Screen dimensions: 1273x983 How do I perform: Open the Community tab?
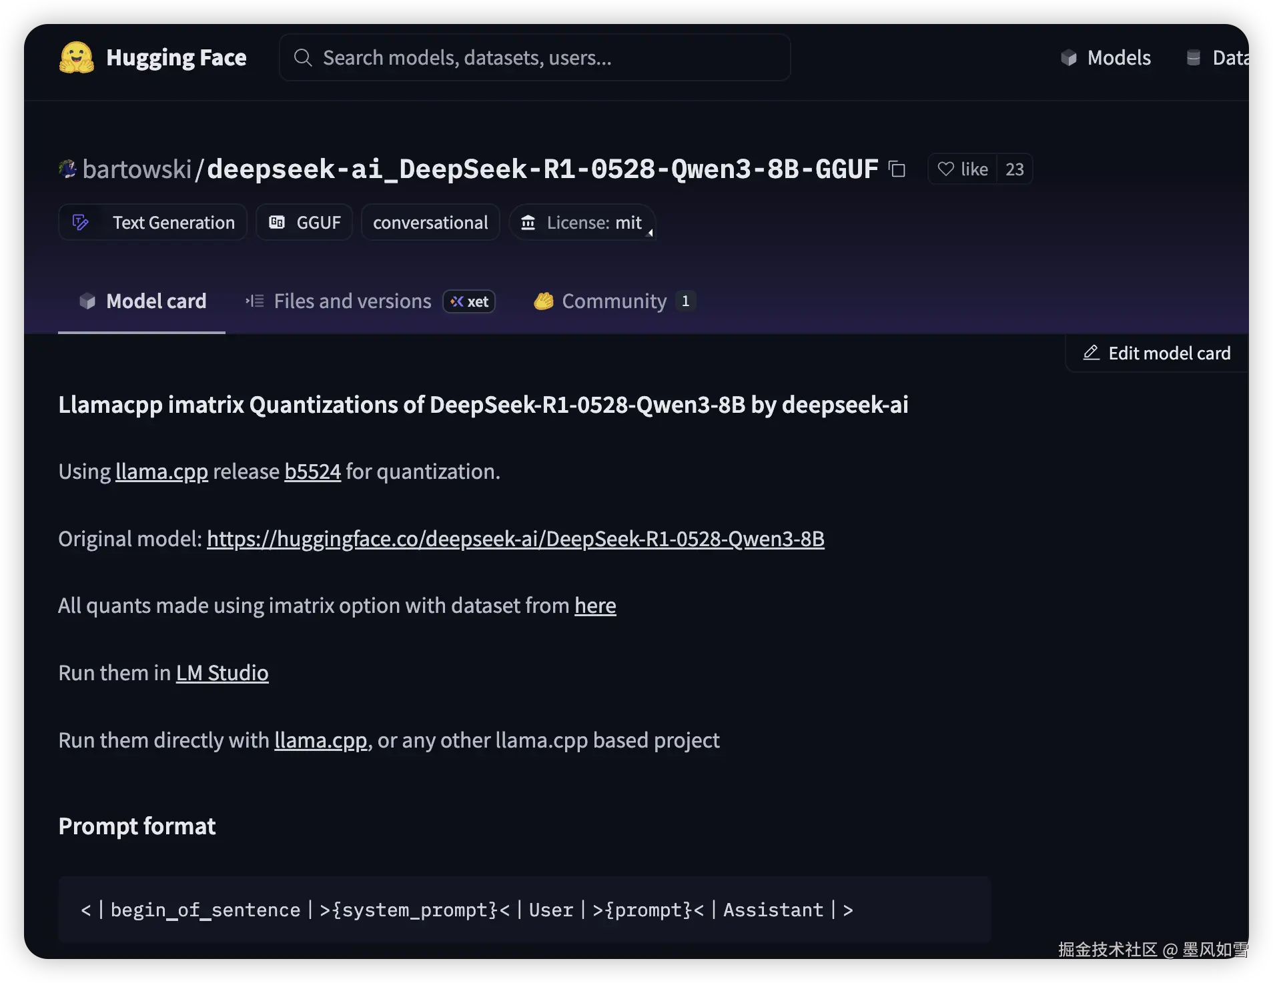614,301
